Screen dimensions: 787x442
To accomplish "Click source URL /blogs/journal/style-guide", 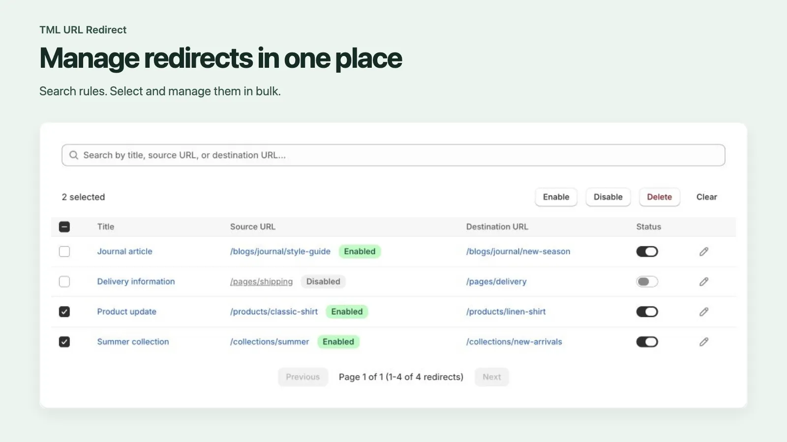I will click(280, 251).
